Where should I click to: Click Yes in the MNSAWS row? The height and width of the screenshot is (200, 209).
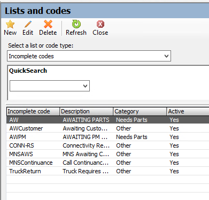[x=174, y=154]
